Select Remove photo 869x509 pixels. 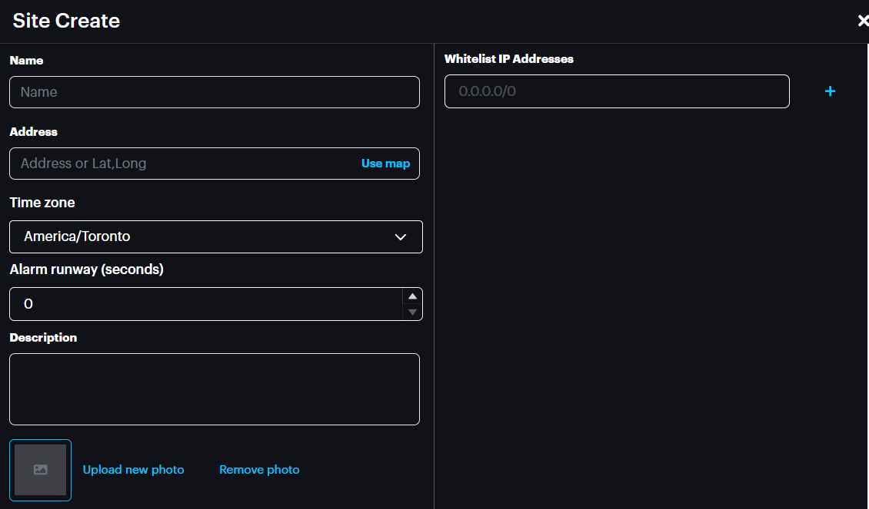click(x=259, y=470)
